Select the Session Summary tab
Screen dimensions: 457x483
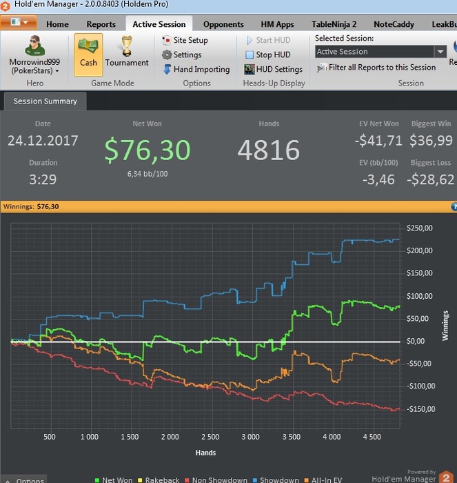tap(45, 101)
